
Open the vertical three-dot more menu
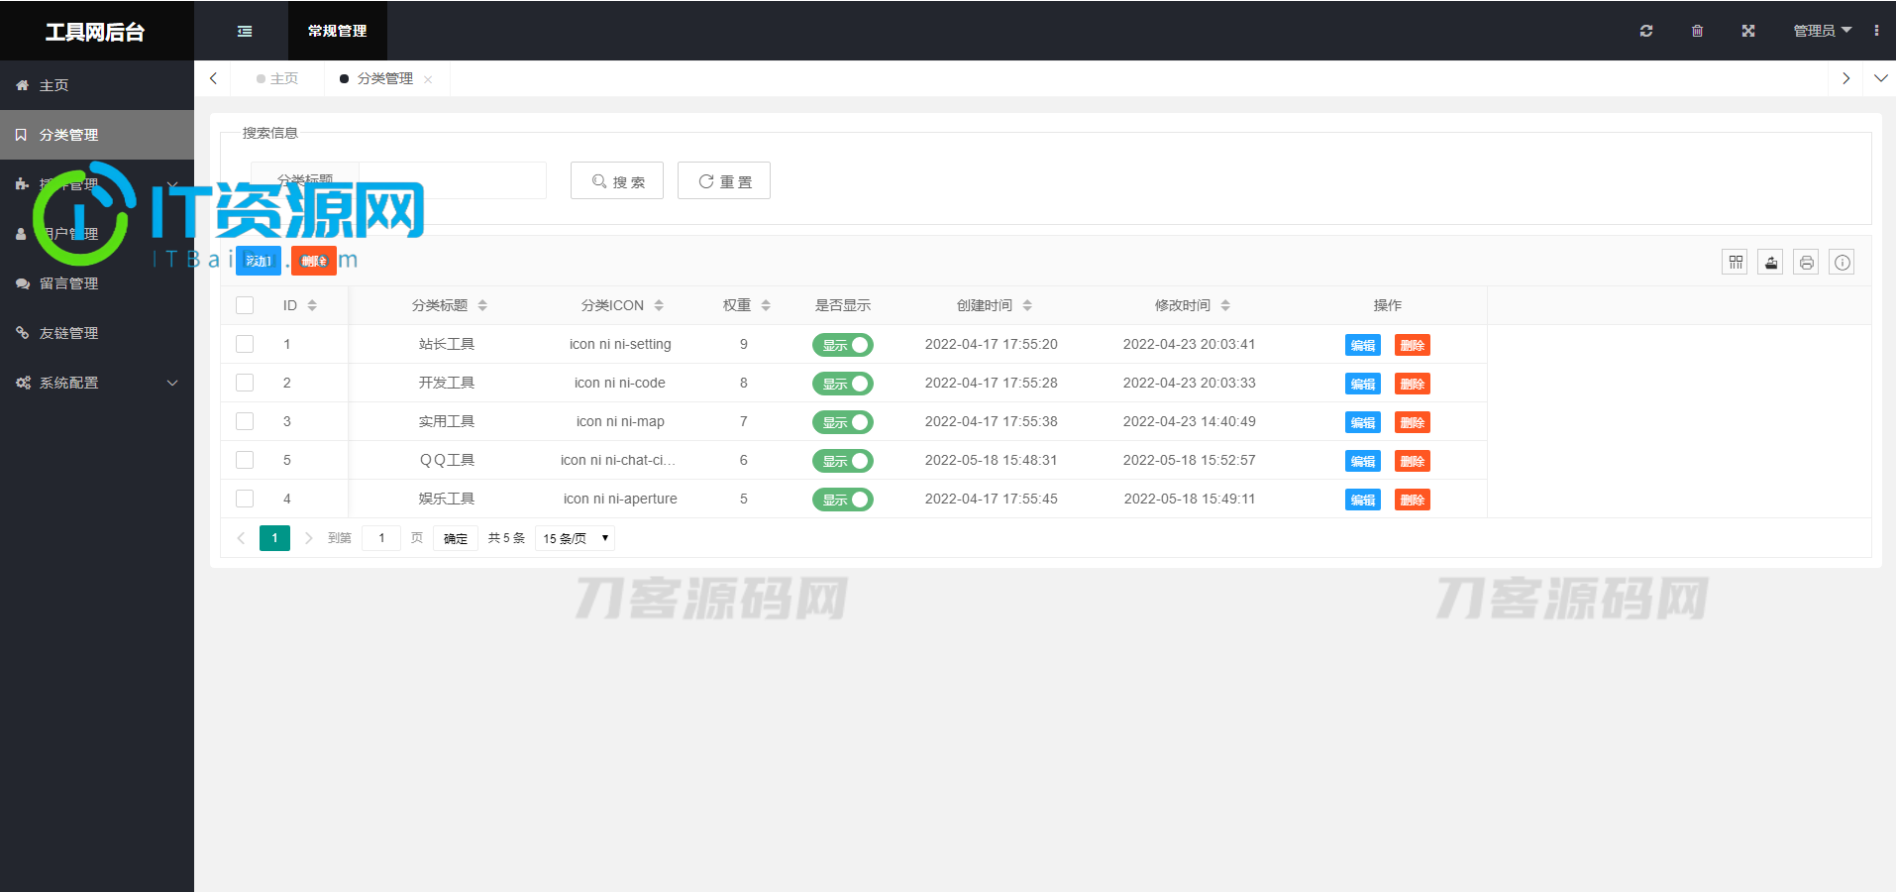click(x=1876, y=31)
